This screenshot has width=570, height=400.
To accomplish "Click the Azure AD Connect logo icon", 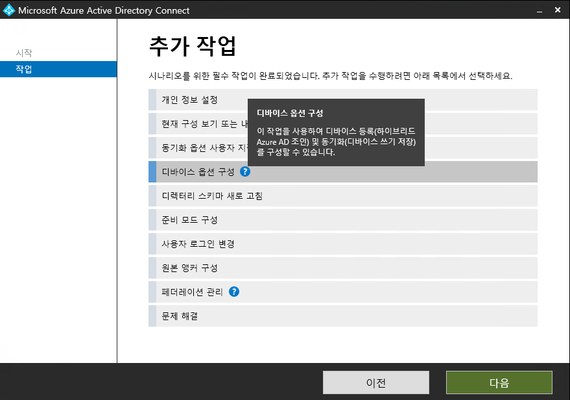I will click(x=8, y=10).
